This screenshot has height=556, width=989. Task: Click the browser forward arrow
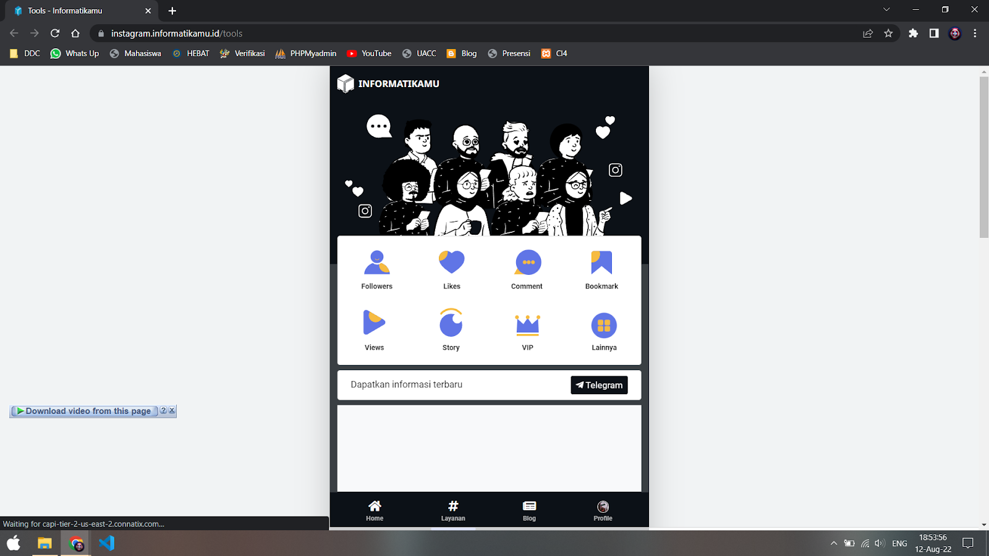coord(35,33)
